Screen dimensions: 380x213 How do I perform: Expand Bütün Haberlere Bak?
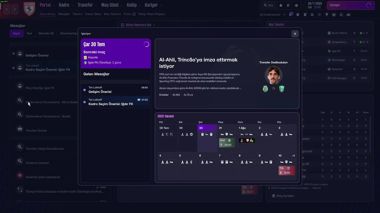[138, 25]
